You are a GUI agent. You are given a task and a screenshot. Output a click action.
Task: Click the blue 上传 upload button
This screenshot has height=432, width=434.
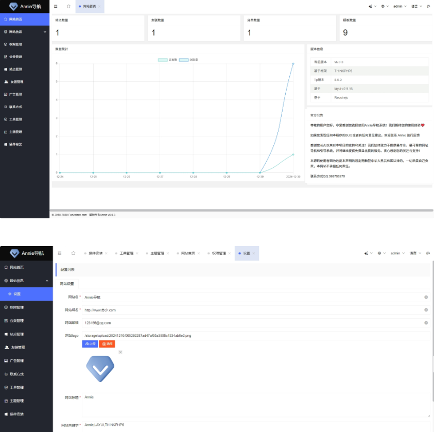pos(90,343)
